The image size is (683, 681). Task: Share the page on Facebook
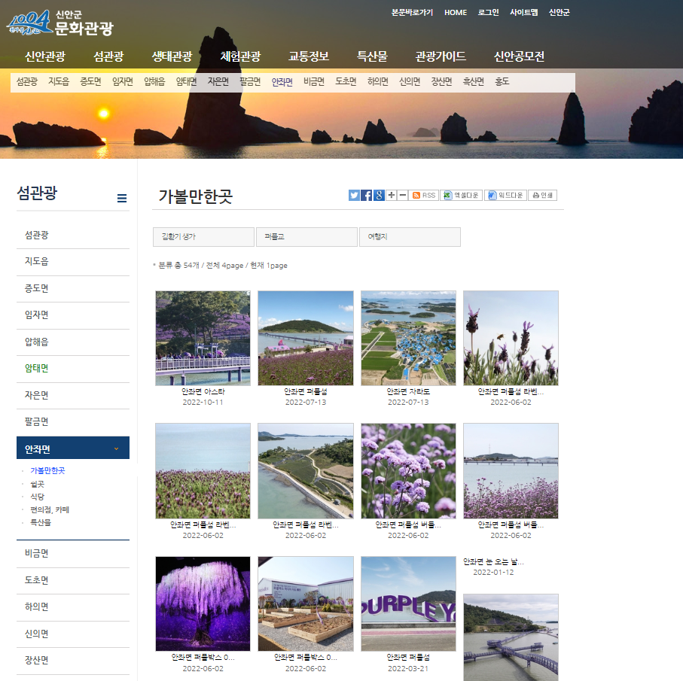point(367,195)
